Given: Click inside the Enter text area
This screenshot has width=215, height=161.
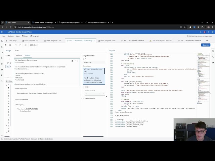Looking at the screenshot, I should pos(93,76).
